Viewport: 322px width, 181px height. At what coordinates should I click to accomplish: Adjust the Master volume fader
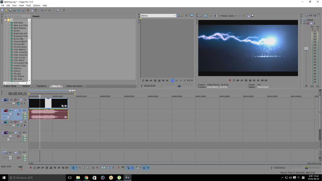(x=306, y=49)
